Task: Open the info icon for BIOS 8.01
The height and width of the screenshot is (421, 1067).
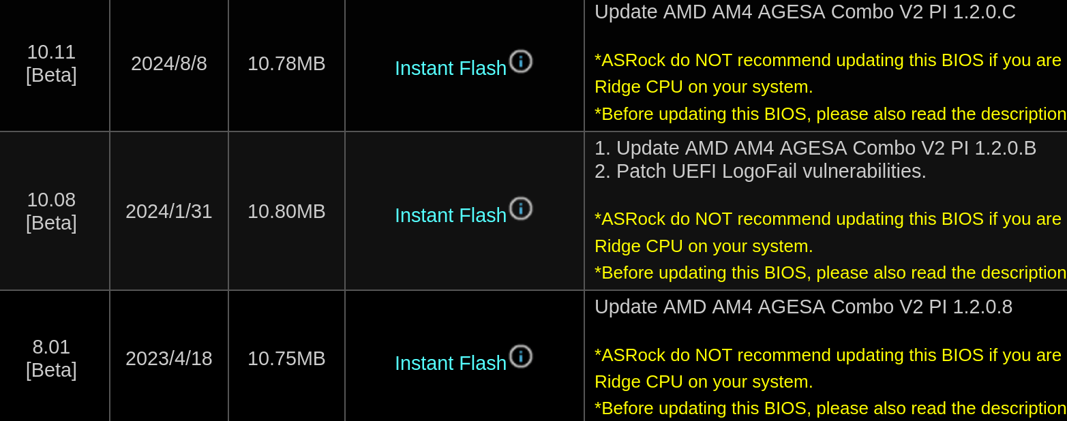Action: tap(520, 356)
